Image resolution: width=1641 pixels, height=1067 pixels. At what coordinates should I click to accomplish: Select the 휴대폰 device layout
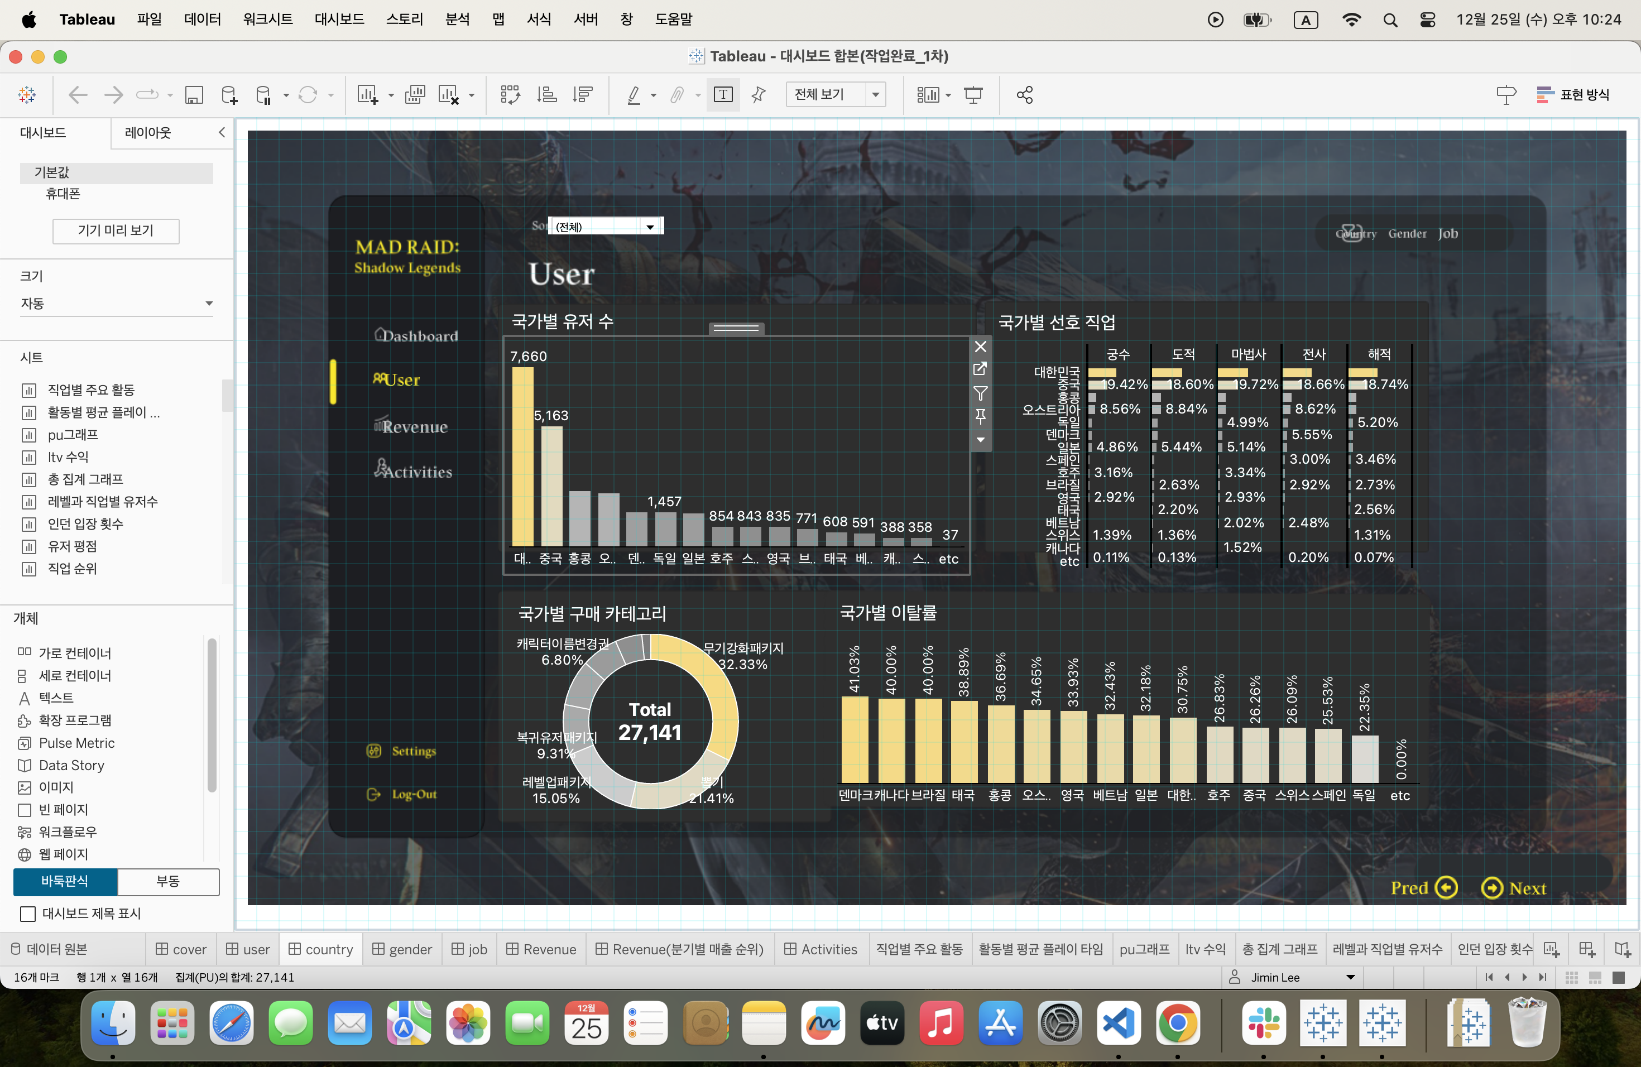coord(63,194)
